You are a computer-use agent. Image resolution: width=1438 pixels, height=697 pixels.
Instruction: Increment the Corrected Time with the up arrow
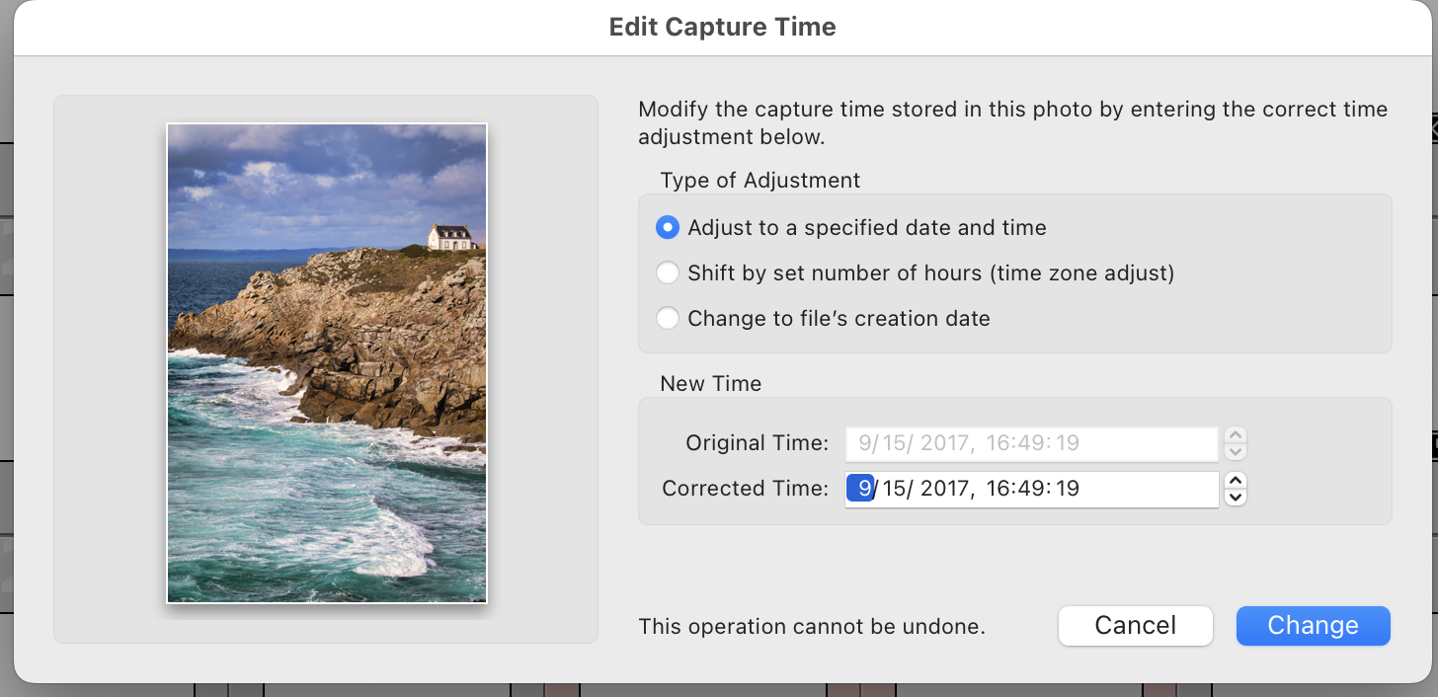point(1235,483)
